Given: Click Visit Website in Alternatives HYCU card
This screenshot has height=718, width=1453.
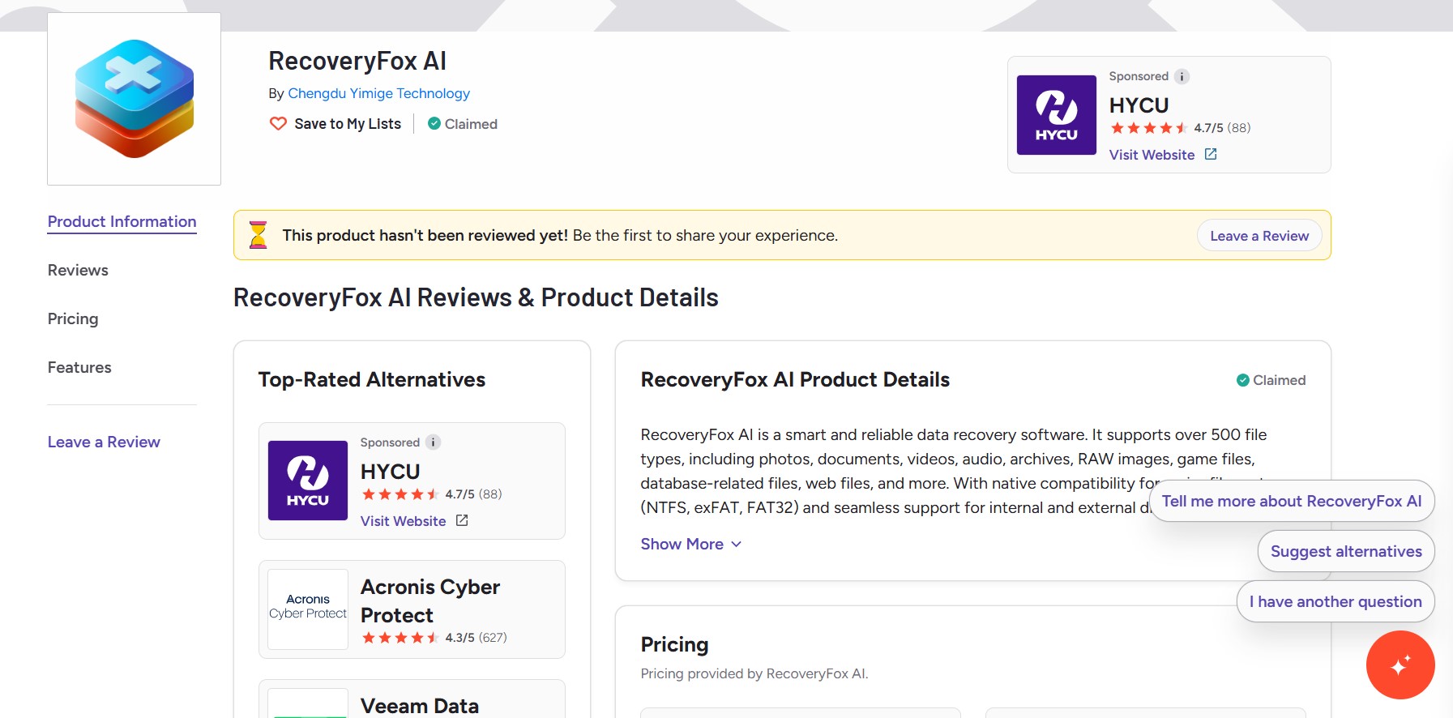Looking at the screenshot, I should [x=403, y=521].
